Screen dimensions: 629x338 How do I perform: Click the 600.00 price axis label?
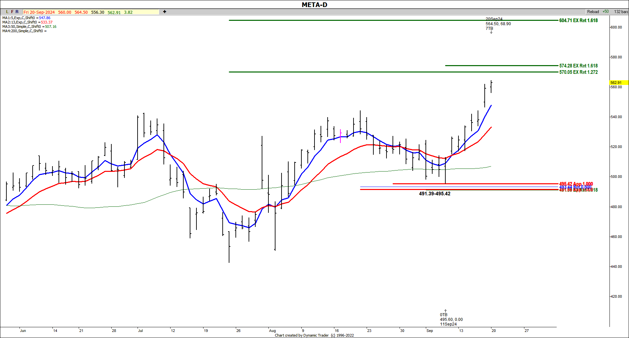[616, 28]
